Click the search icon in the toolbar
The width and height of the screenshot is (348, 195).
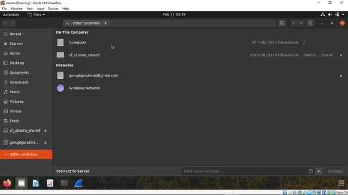tap(282, 23)
